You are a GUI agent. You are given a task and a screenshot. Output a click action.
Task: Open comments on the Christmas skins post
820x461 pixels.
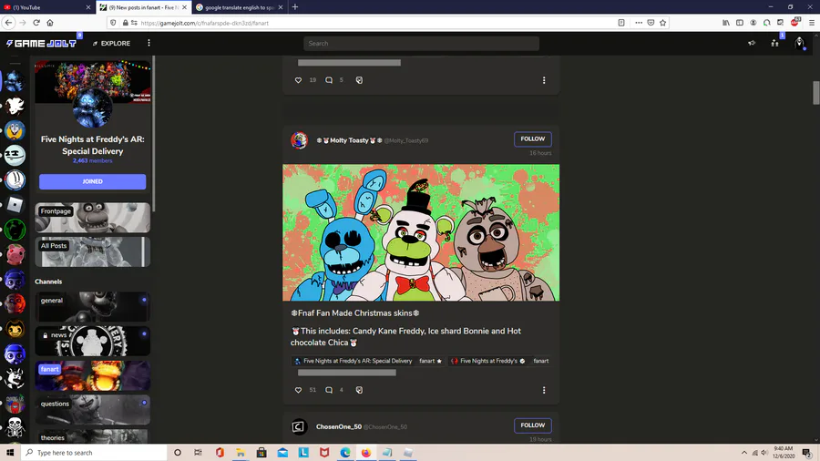(329, 390)
